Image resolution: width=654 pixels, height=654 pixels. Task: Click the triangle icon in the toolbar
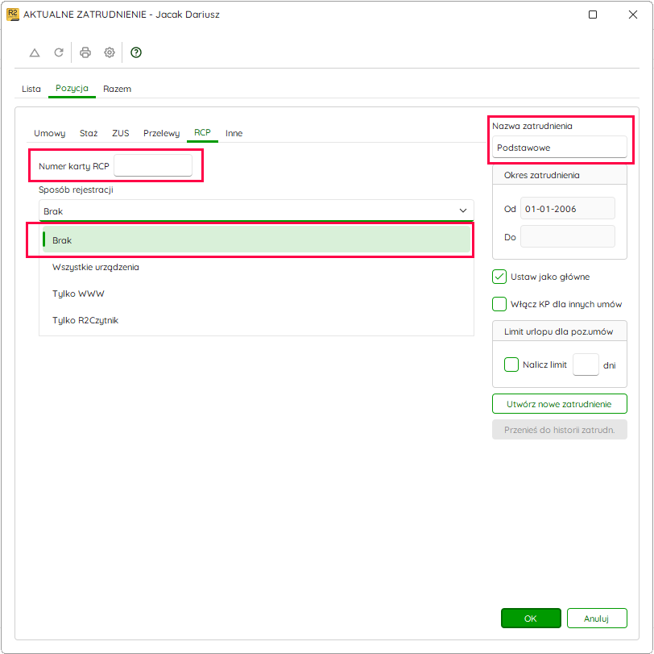point(35,52)
